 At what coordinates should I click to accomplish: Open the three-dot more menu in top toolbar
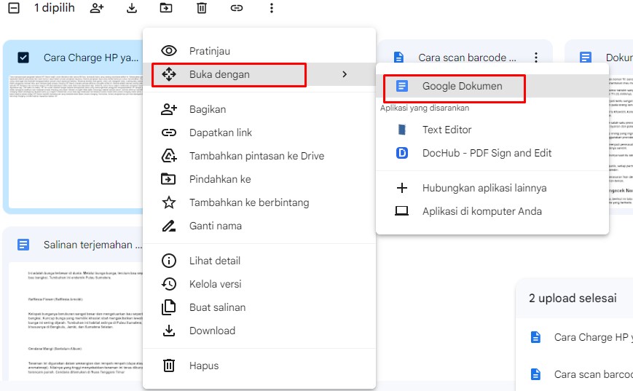click(x=271, y=8)
